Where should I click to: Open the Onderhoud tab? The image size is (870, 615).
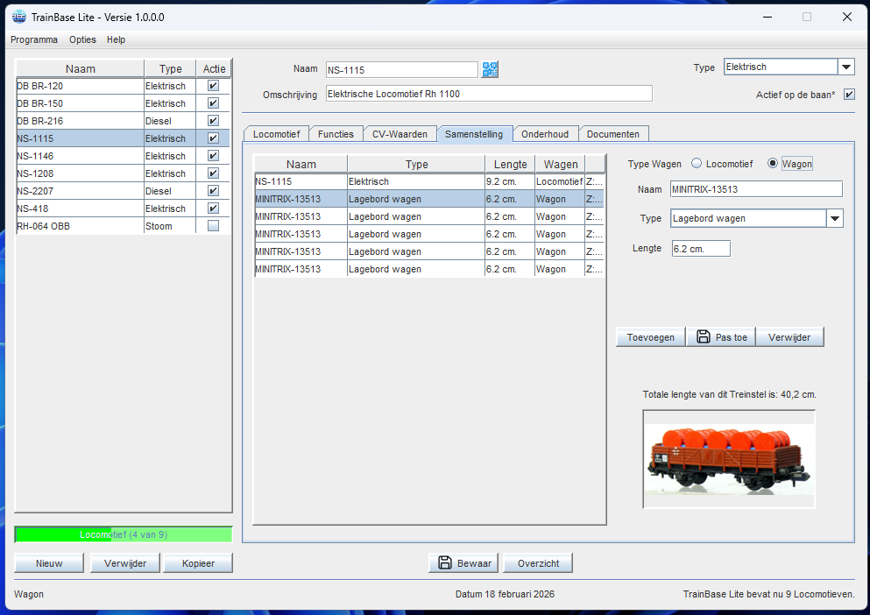544,134
